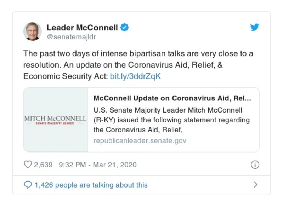Click the Leader McConnell display name
This screenshot has height=207, width=283.
tap(82, 28)
